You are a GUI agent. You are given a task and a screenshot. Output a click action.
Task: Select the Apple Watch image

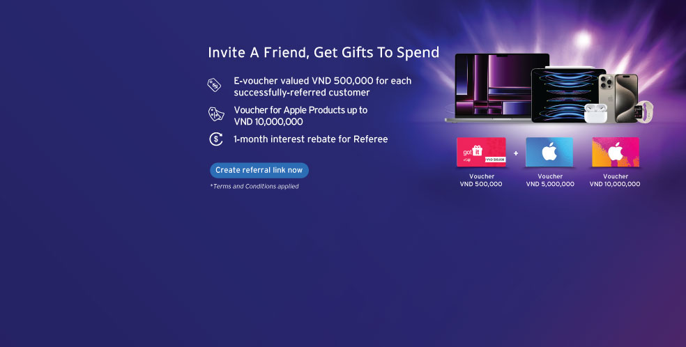(x=644, y=111)
